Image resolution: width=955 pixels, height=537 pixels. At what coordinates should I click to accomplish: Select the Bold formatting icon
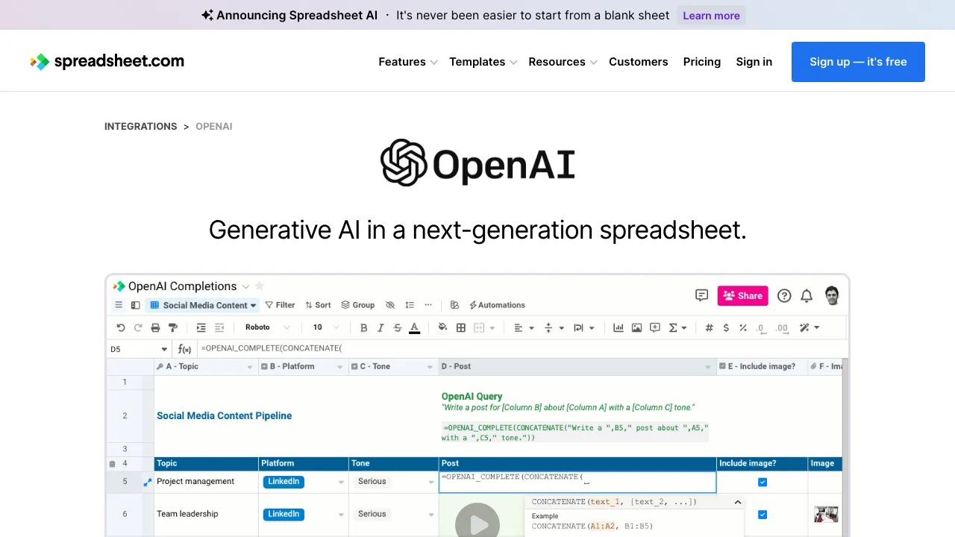point(363,327)
